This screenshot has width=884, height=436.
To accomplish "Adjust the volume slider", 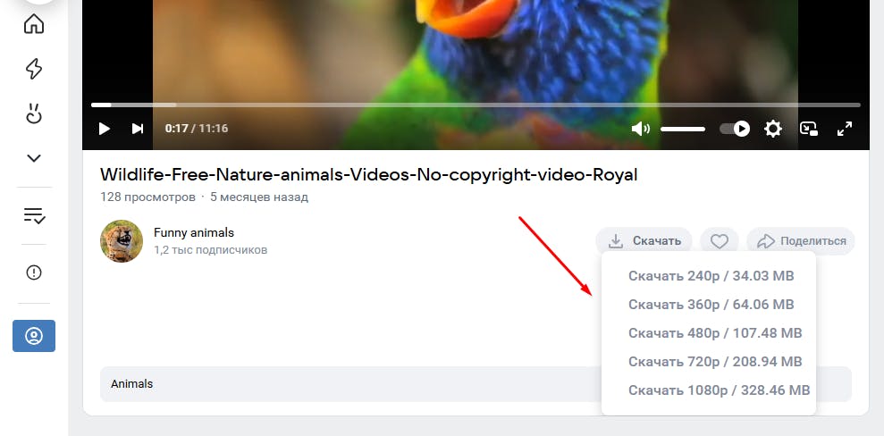I will 683,129.
